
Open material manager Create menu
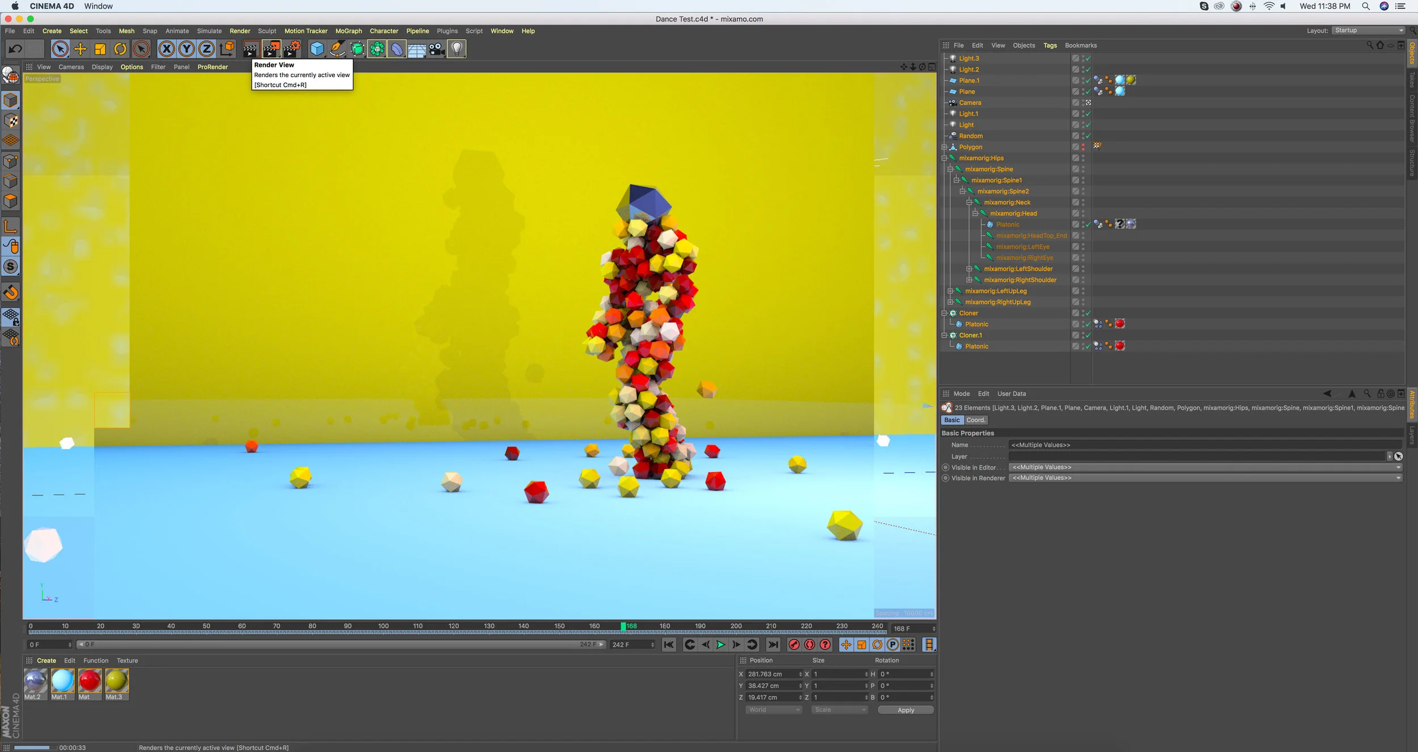click(47, 661)
